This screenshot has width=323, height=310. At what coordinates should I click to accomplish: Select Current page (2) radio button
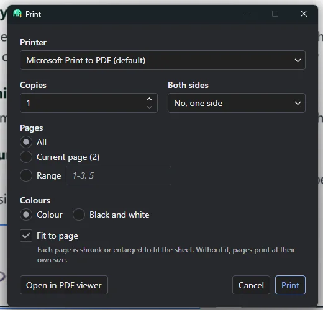(26, 157)
